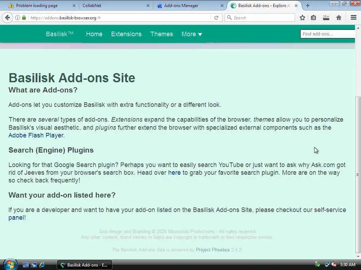Launch Internet Explorer from quick launch
This screenshot has width=361, height=270.
pos(42,265)
